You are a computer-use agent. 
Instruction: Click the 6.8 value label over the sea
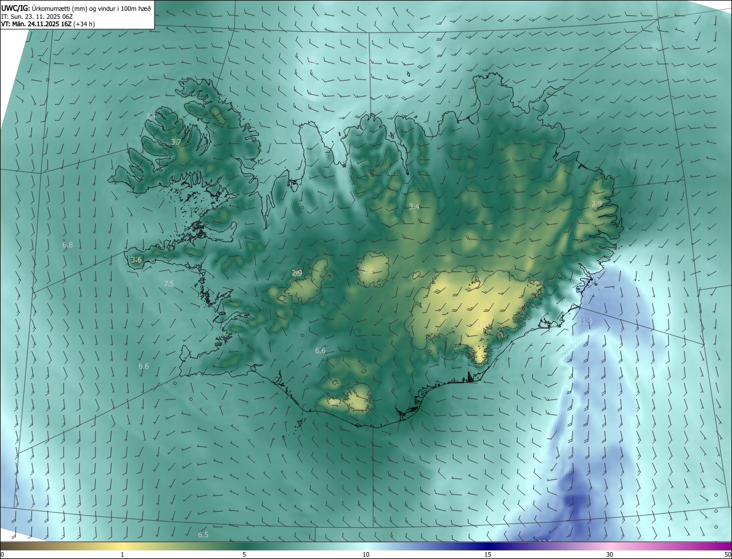(67, 245)
